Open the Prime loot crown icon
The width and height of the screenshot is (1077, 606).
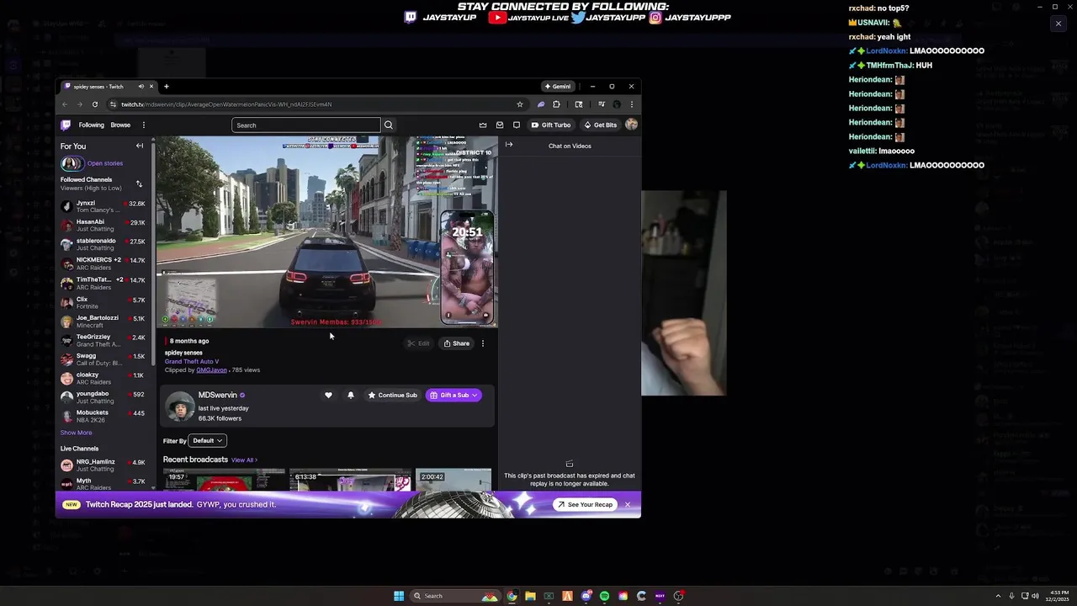(483, 125)
